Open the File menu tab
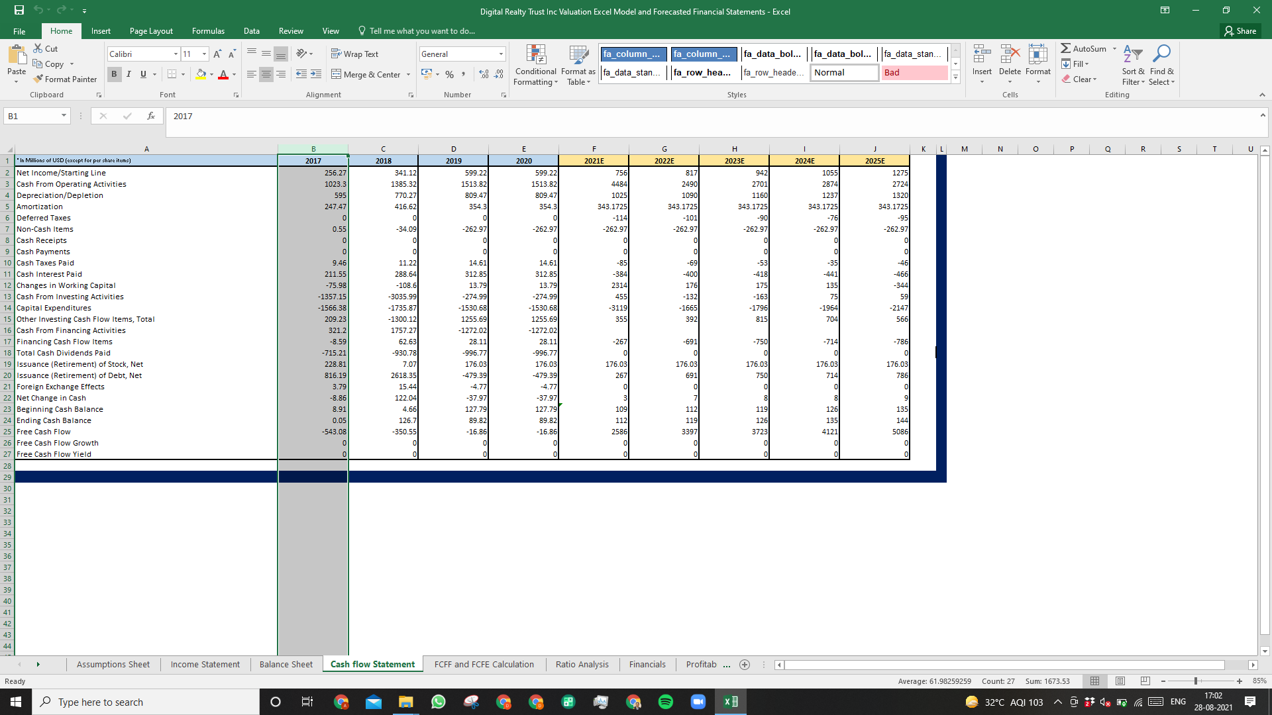The width and height of the screenshot is (1272, 715). point(19,31)
